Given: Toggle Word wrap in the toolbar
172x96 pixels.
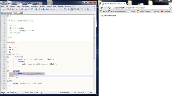Looking at the screenshot, I should (x=65, y=9).
